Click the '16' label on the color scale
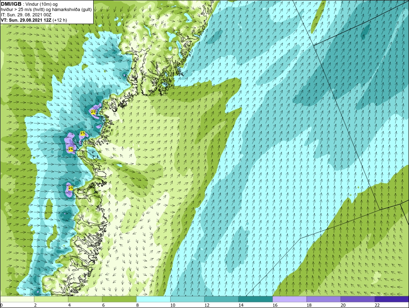The image size is (409, 308). 275,306
